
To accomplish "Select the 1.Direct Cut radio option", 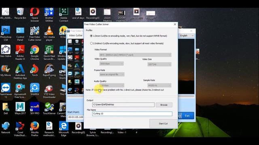I will [91, 36].
